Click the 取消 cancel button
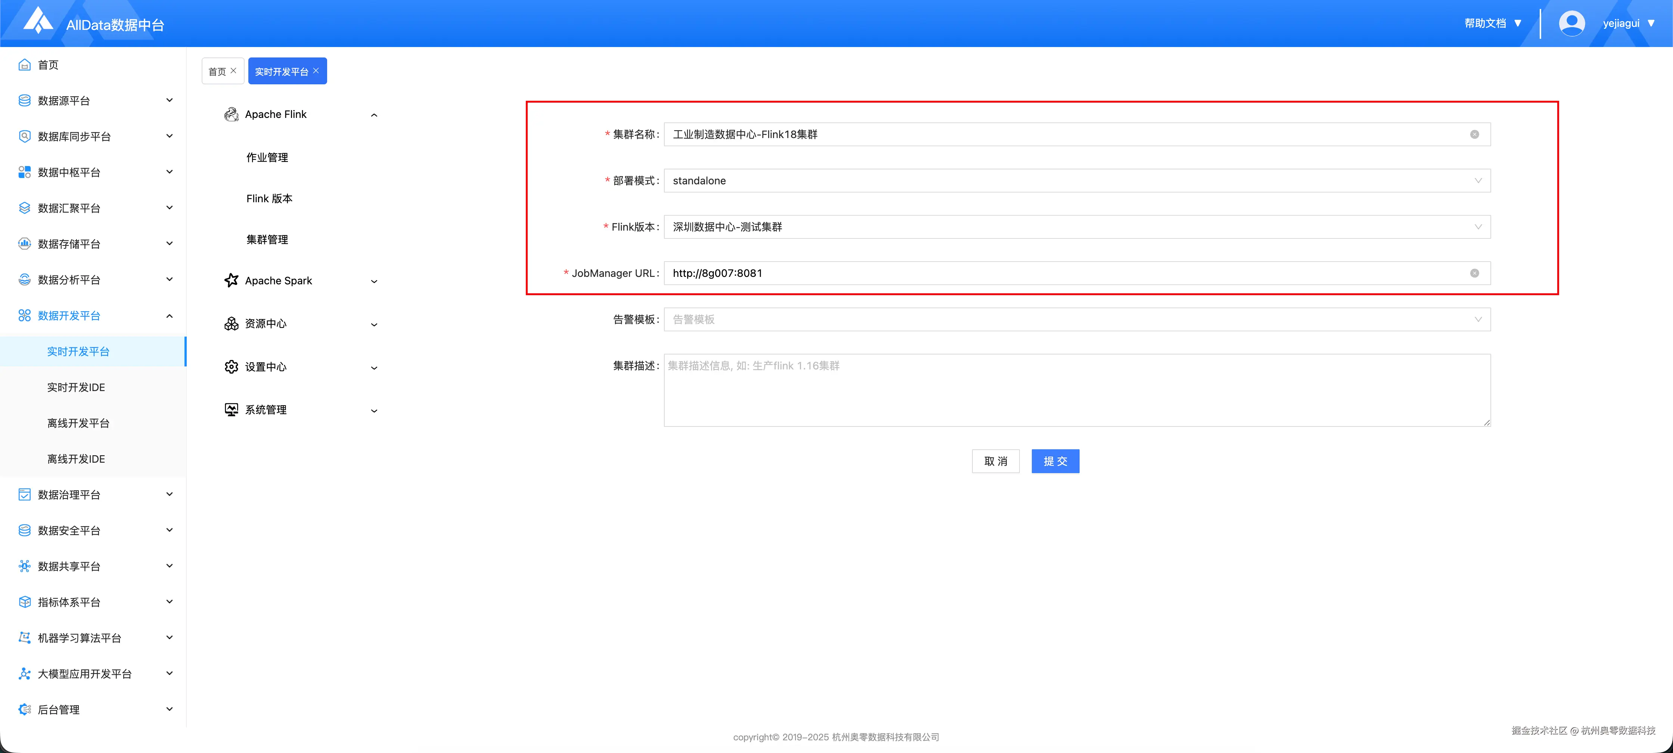 click(995, 462)
